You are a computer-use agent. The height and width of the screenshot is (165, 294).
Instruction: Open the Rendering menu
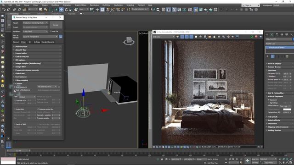coord(94,5)
